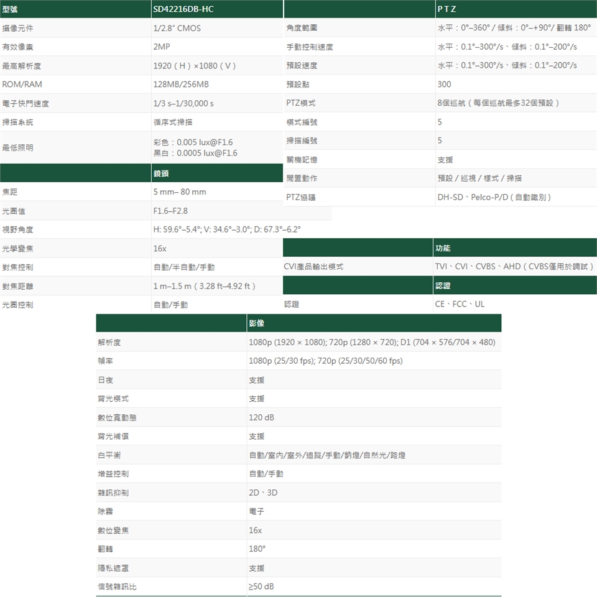Click the 120 dB wide dynamic value

(x=261, y=417)
